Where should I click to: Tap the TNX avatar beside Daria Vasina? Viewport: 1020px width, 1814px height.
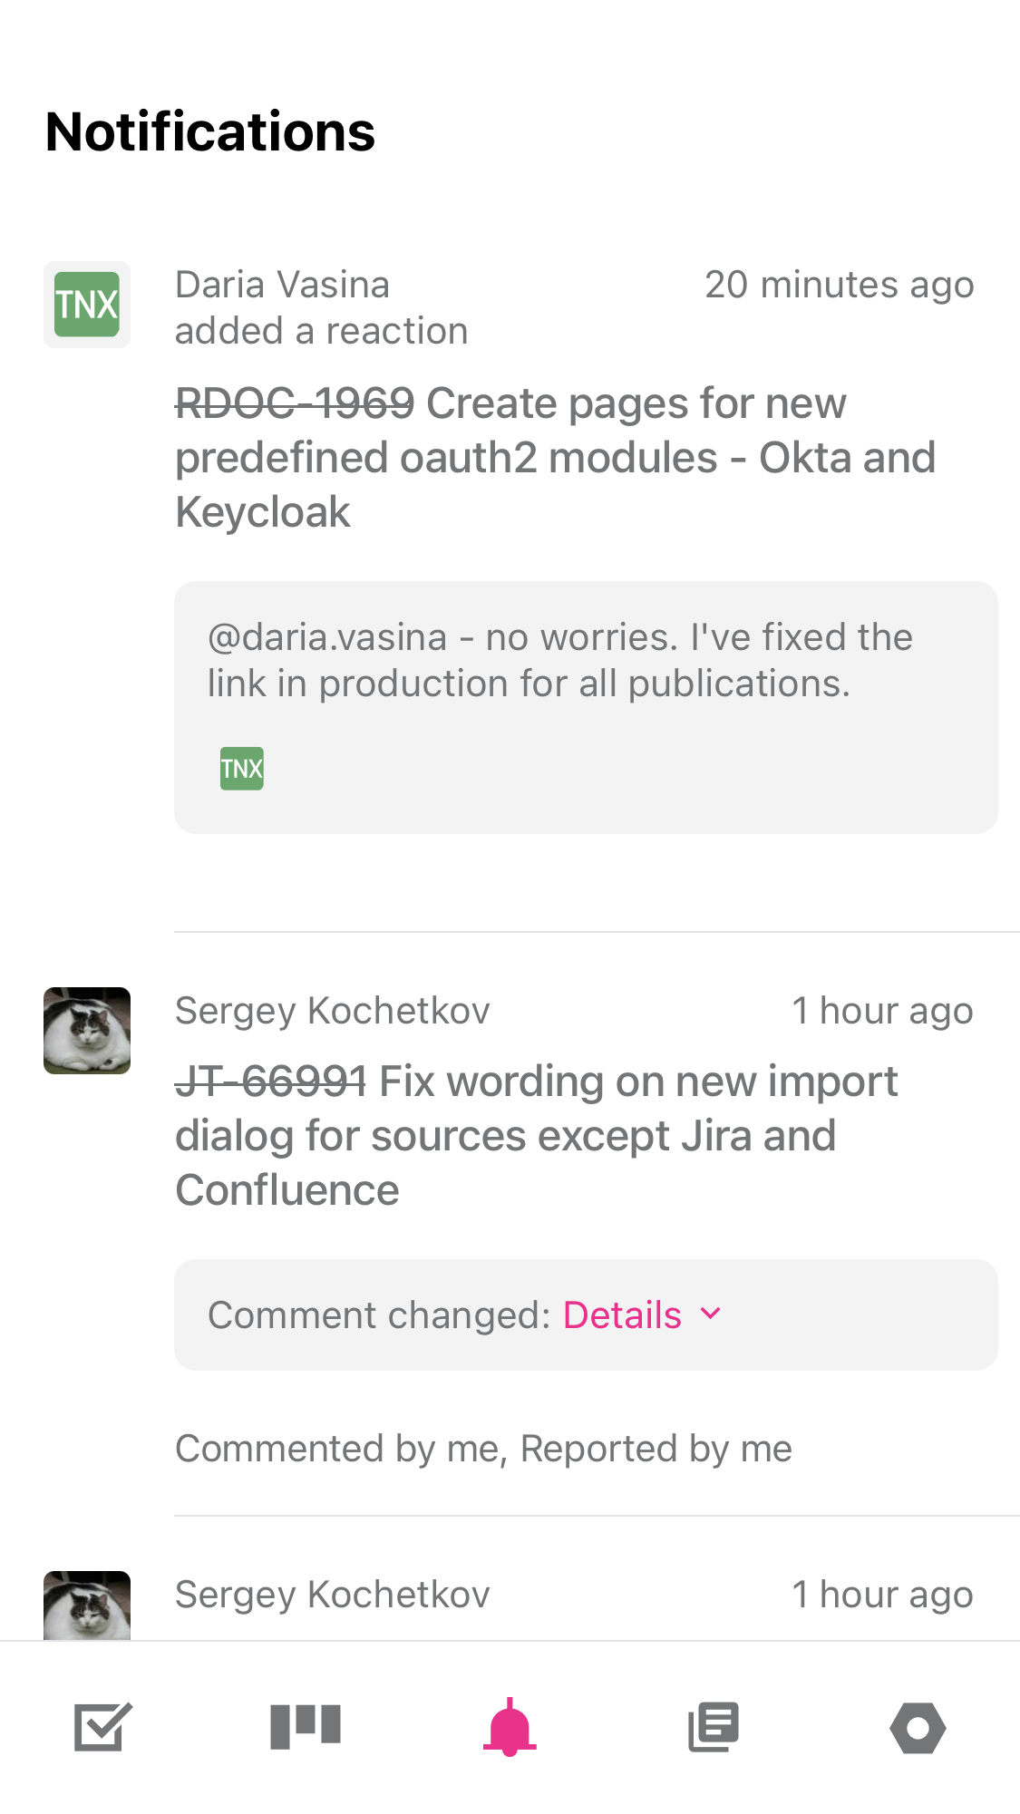86,304
